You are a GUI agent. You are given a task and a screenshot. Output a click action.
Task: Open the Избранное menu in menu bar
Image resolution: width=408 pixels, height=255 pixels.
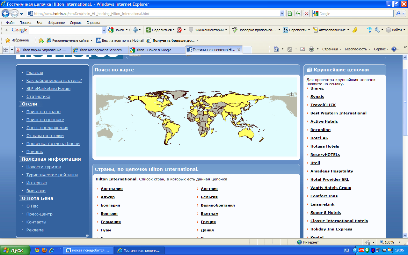point(56,23)
